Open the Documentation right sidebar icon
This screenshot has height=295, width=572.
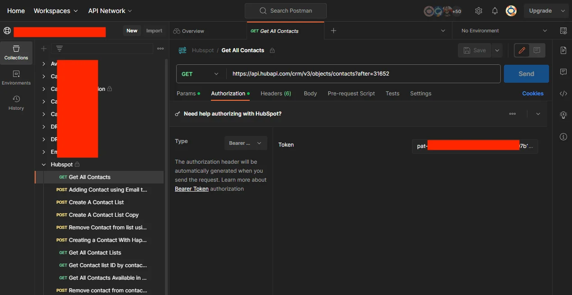click(563, 50)
